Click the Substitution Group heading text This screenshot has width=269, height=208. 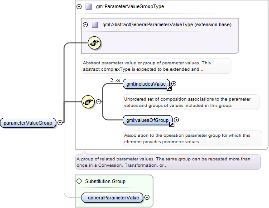click(105, 181)
